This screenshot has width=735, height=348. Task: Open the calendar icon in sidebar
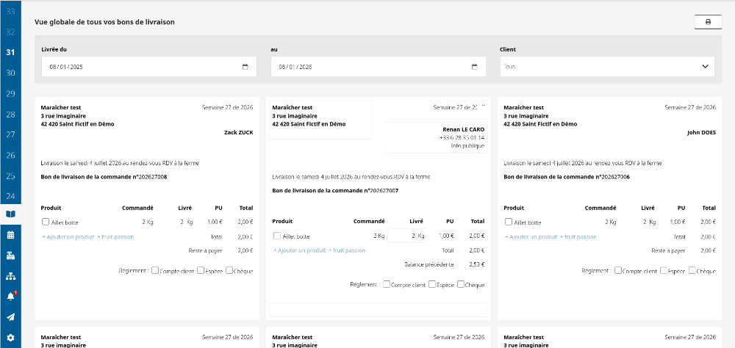[x=10, y=235]
